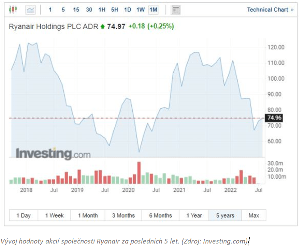
Task: Show the 1 Day range
Action: [24, 216]
